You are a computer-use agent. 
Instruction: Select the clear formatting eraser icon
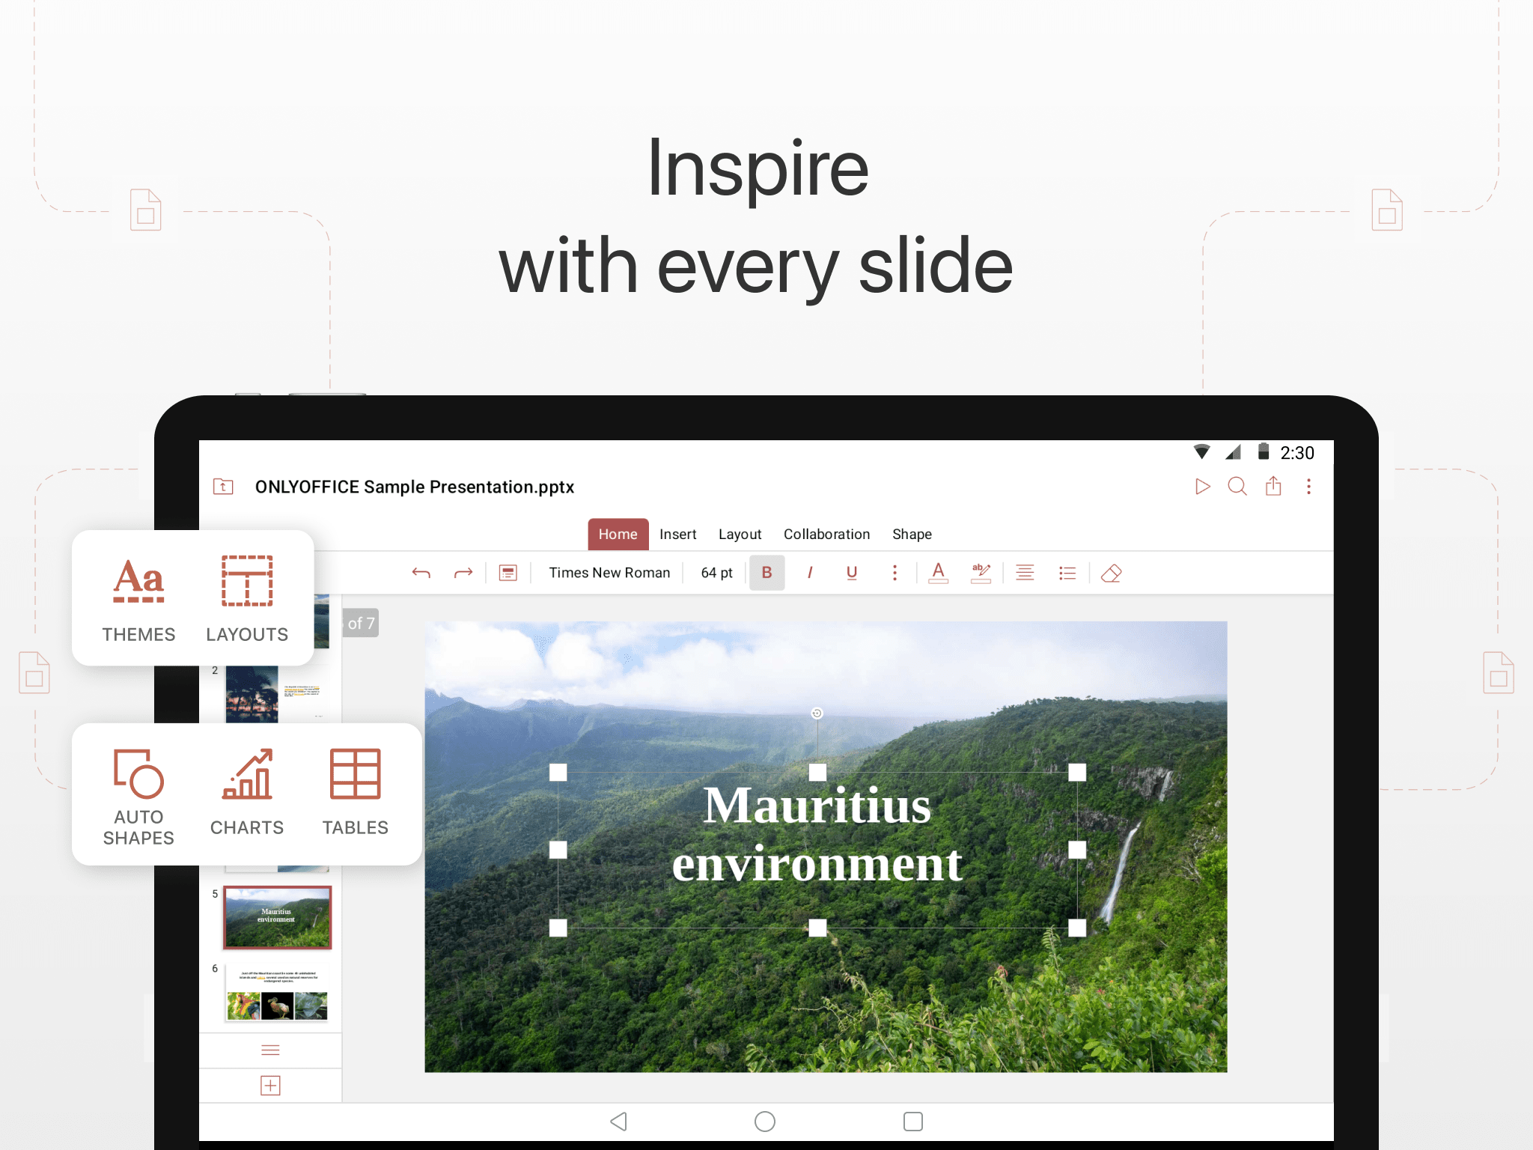click(x=1112, y=573)
